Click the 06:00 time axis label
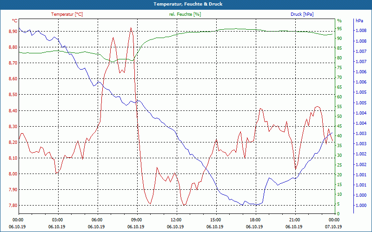 click(98, 219)
